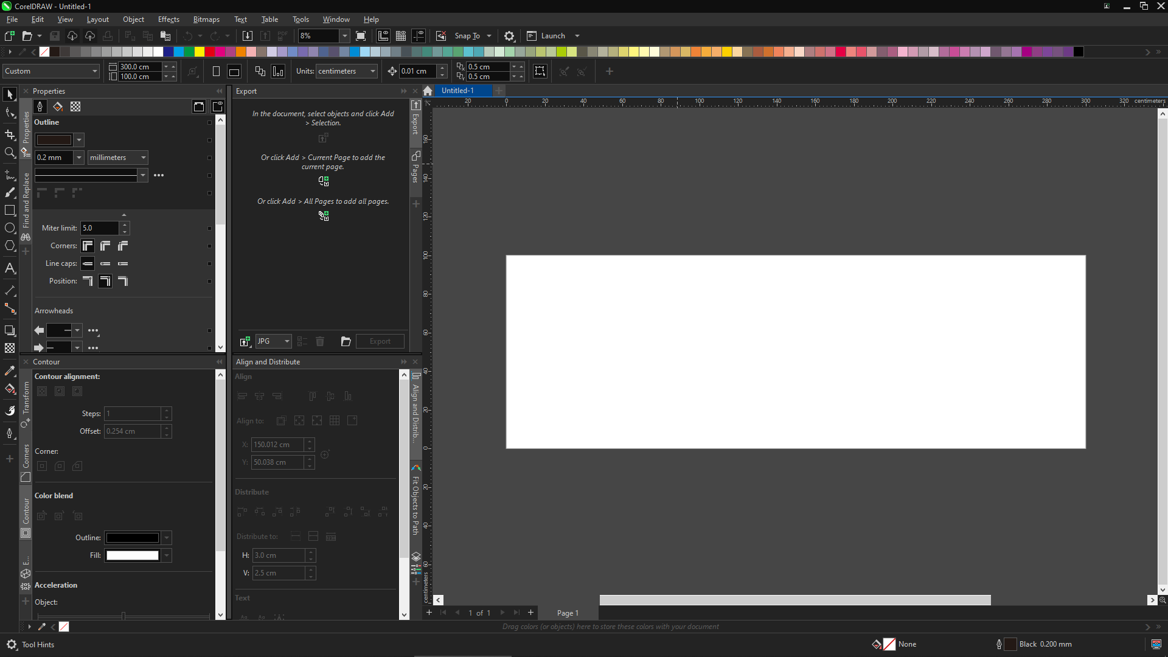Select the Rectangle tool

pos(10,210)
